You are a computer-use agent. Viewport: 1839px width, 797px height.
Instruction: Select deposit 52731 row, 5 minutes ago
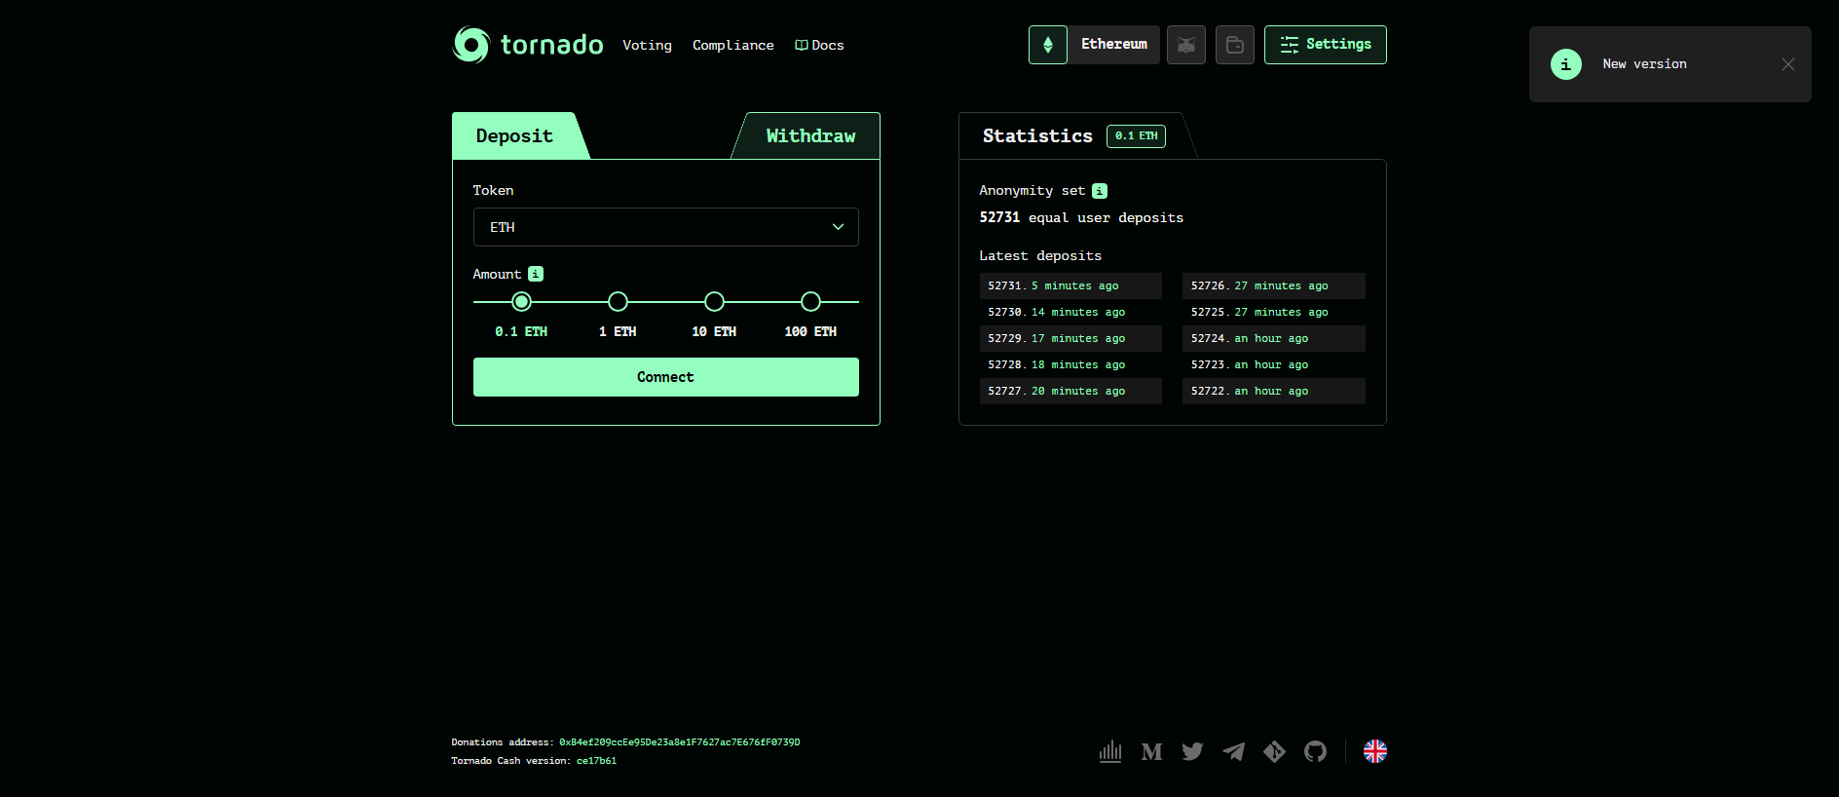(1070, 285)
